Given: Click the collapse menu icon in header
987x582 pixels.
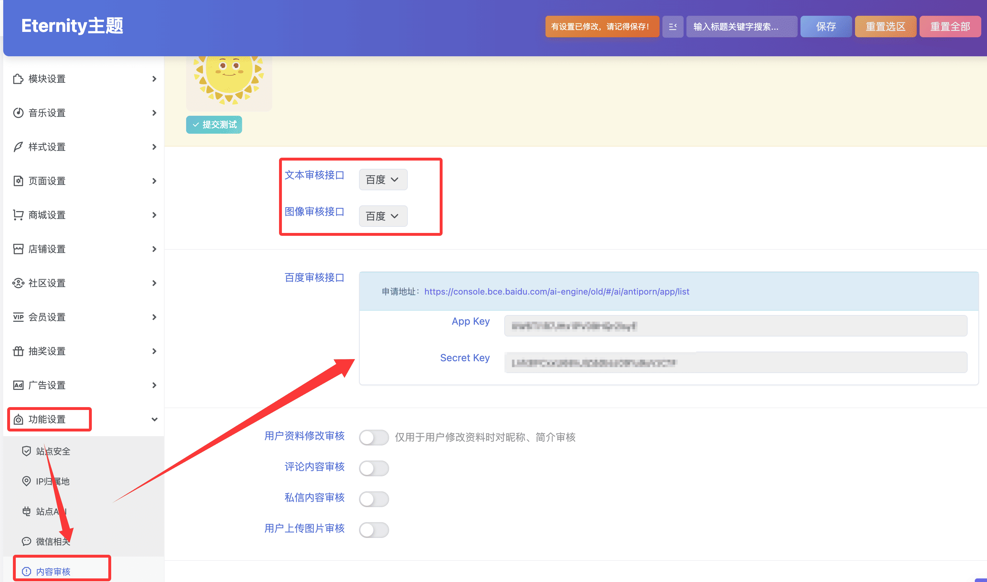Looking at the screenshot, I should pos(672,27).
